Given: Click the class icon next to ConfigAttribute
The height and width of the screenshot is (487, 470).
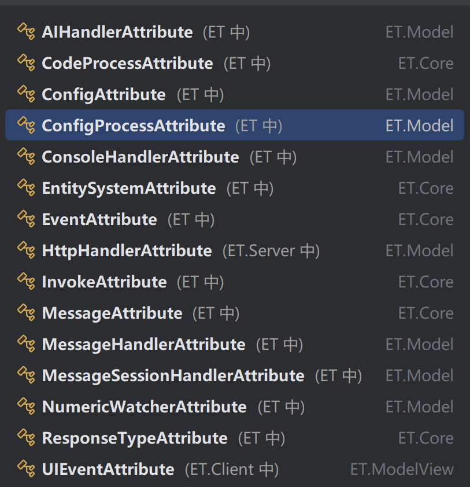Looking at the screenshot, I should pos(27,94).
